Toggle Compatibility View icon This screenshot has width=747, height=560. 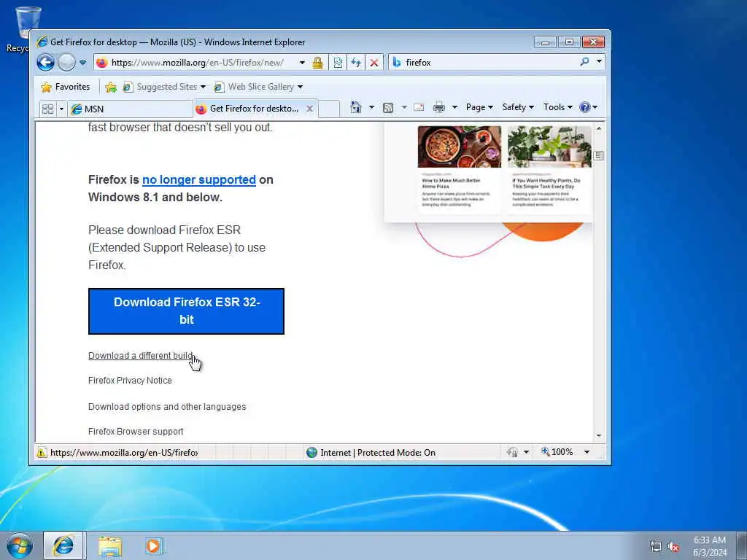(x=338, y=63)
